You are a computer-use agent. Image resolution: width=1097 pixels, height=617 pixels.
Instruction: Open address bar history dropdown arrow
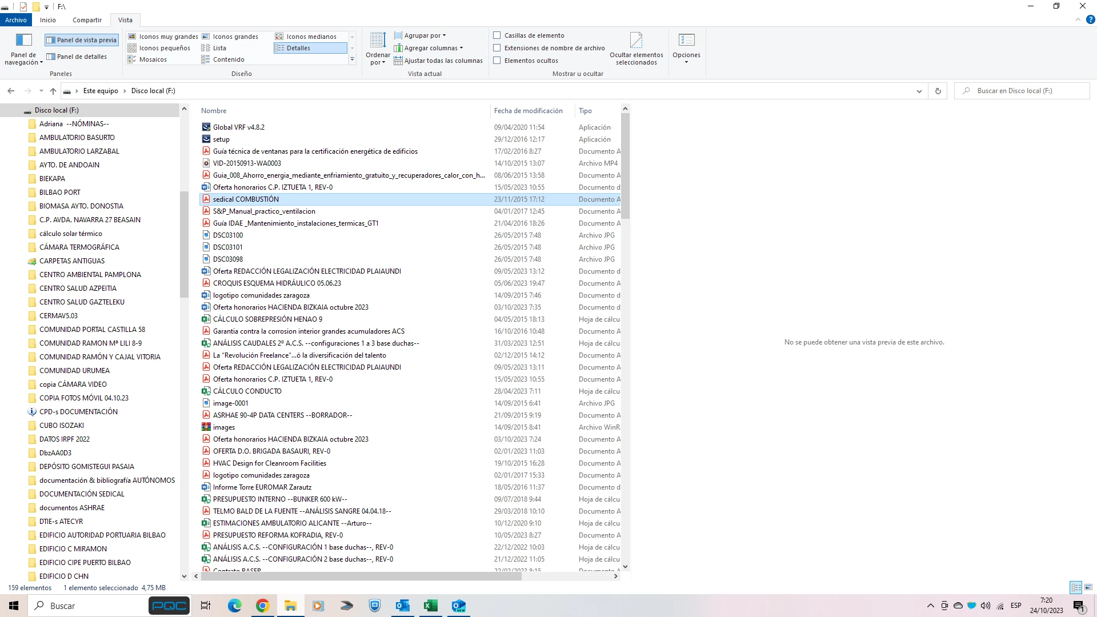(x=919, y=91)
